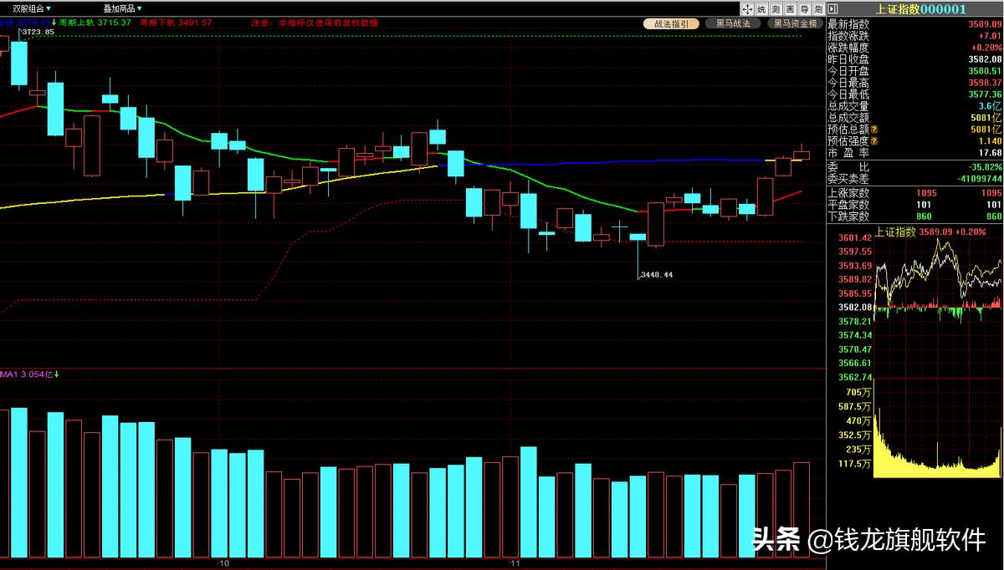Collapse the right quote panel toggle icon
The height and width of the screenshot is (570, 1004).
point(831,9)
